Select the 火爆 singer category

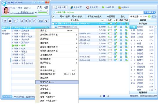[x=133, y=27]
